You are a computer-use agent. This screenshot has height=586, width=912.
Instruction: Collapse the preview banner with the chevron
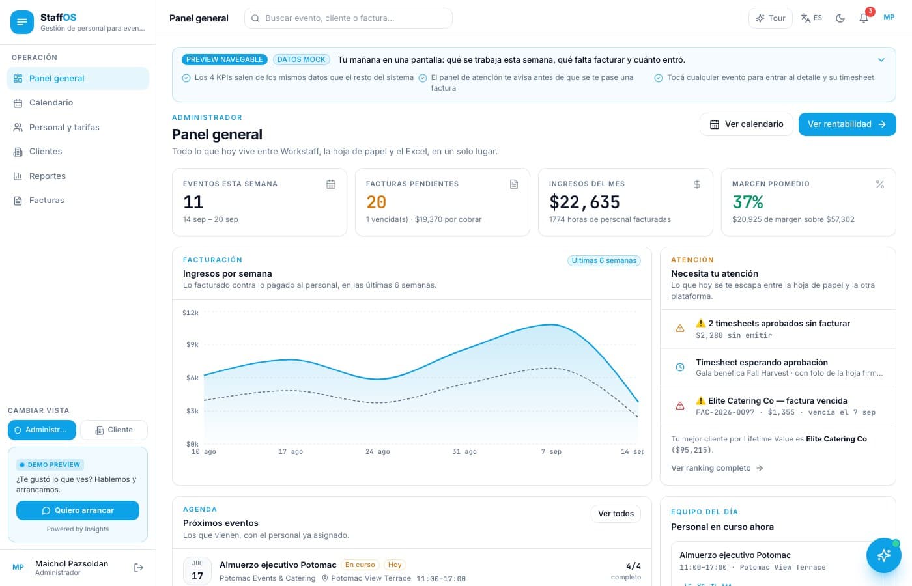click(881, 60)
